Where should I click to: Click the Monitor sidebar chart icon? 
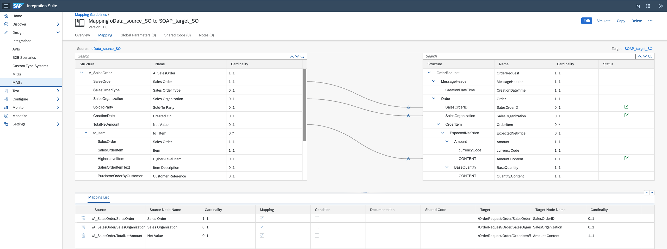[x=6, y=107]
